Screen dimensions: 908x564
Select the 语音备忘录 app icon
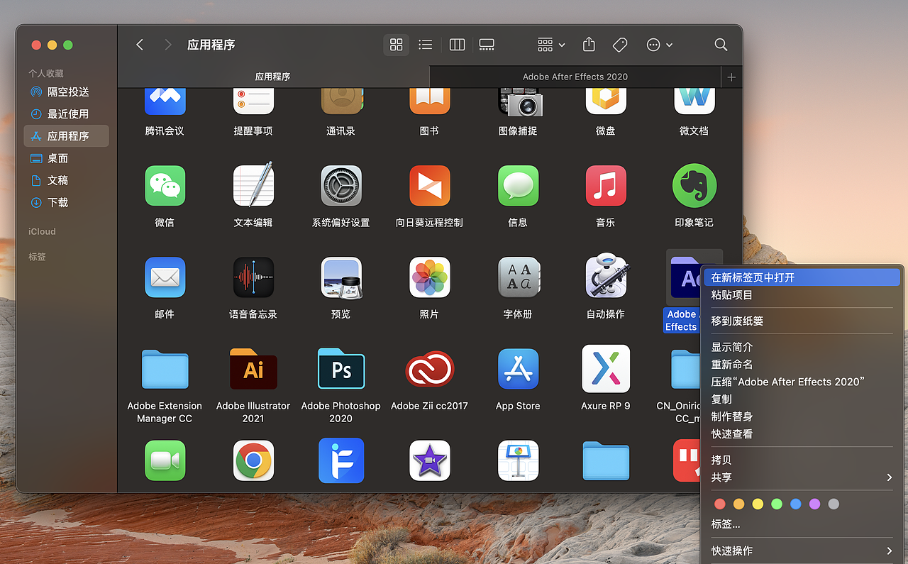(x=253, y=277)
